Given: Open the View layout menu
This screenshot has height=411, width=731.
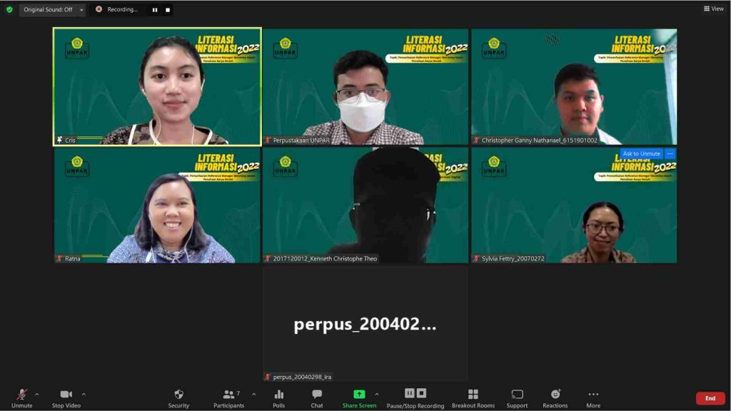Looking at the screenshot, I should click(x=713, y=9).
